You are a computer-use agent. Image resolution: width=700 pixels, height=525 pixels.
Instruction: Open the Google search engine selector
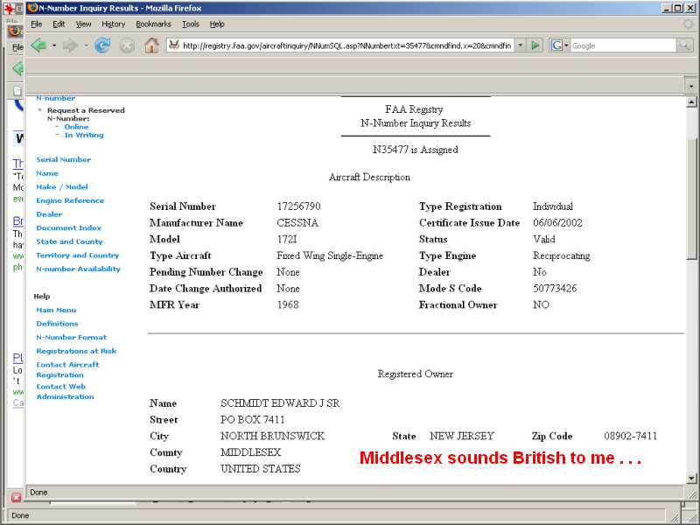coord(560,45)
